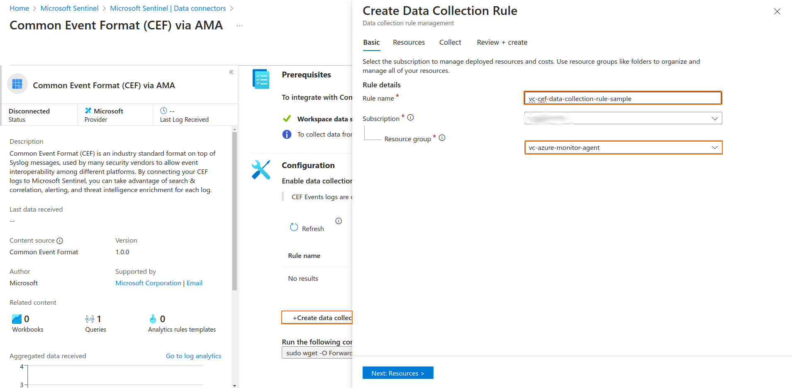
Task: Click the details pane vertical scrollbar
Action: coord(234,211)
